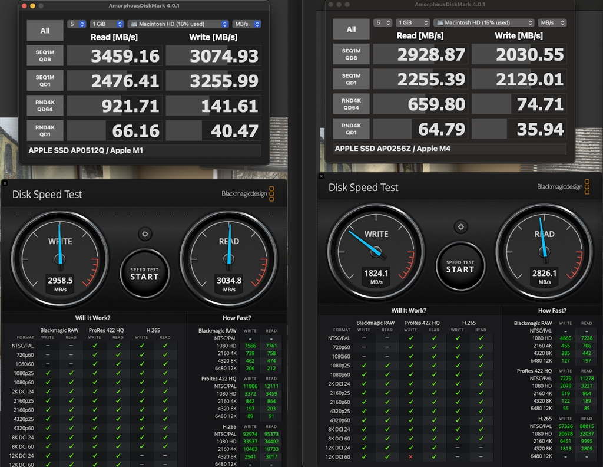Open settings gear in right Disk Speed Test
The image size is (603, 467).
point(460,227)
